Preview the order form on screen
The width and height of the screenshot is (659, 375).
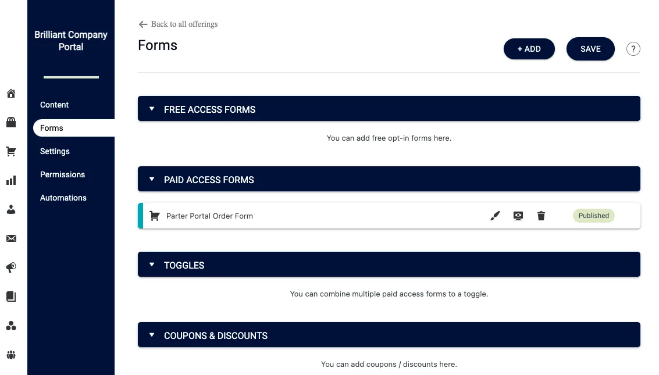coord(518,216)
